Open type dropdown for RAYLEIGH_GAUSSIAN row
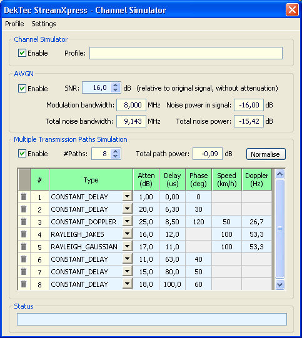302x338 pixels. tap(128, 246)
